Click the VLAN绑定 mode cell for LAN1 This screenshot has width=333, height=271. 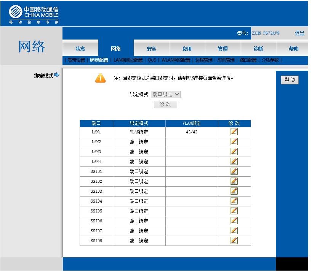pos(139,132)
